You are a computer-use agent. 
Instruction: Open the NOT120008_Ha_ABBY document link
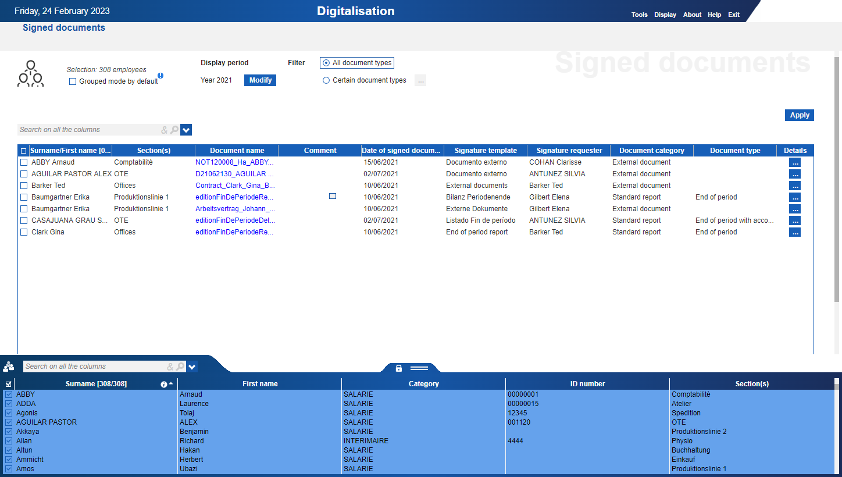[x=234, y=162]
